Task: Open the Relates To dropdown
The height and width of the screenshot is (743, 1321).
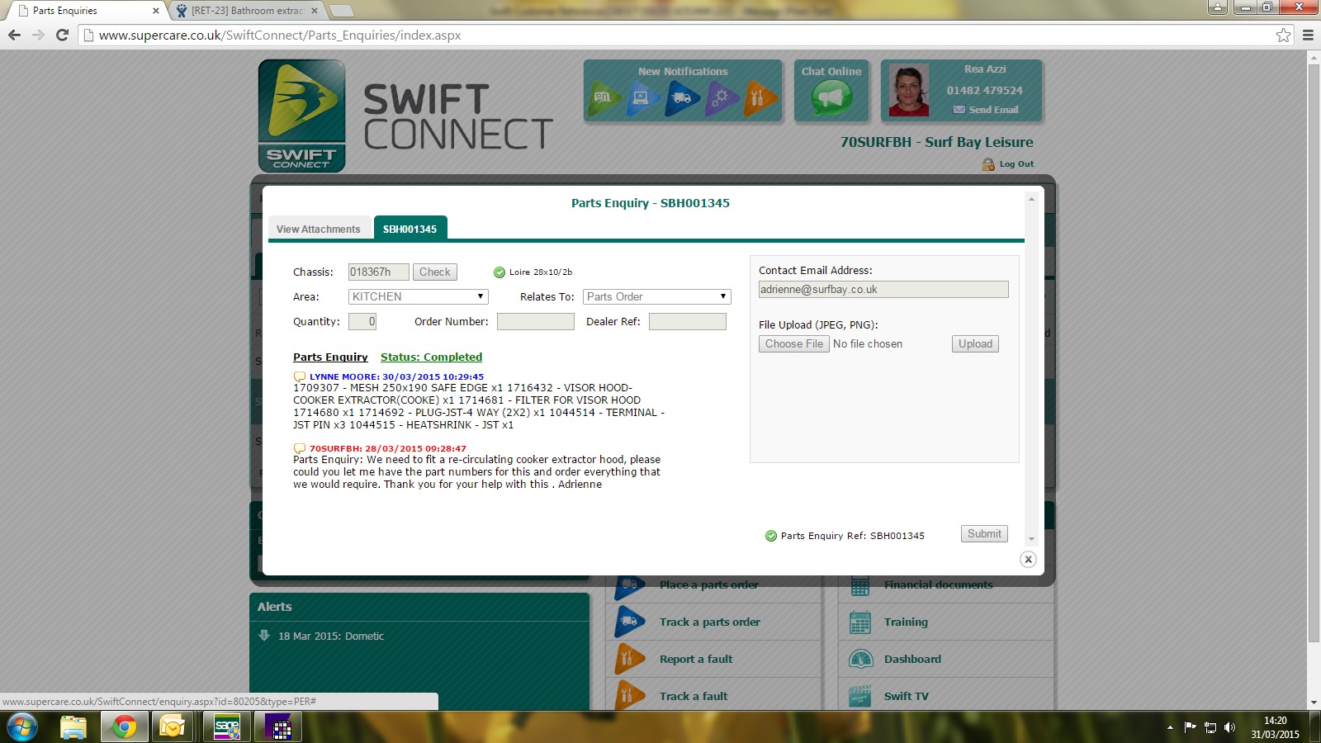Action: (x=657, y=296)
